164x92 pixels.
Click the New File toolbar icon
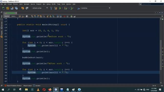3,8
